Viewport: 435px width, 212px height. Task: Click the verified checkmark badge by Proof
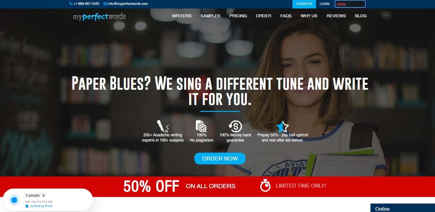[27, 206]
